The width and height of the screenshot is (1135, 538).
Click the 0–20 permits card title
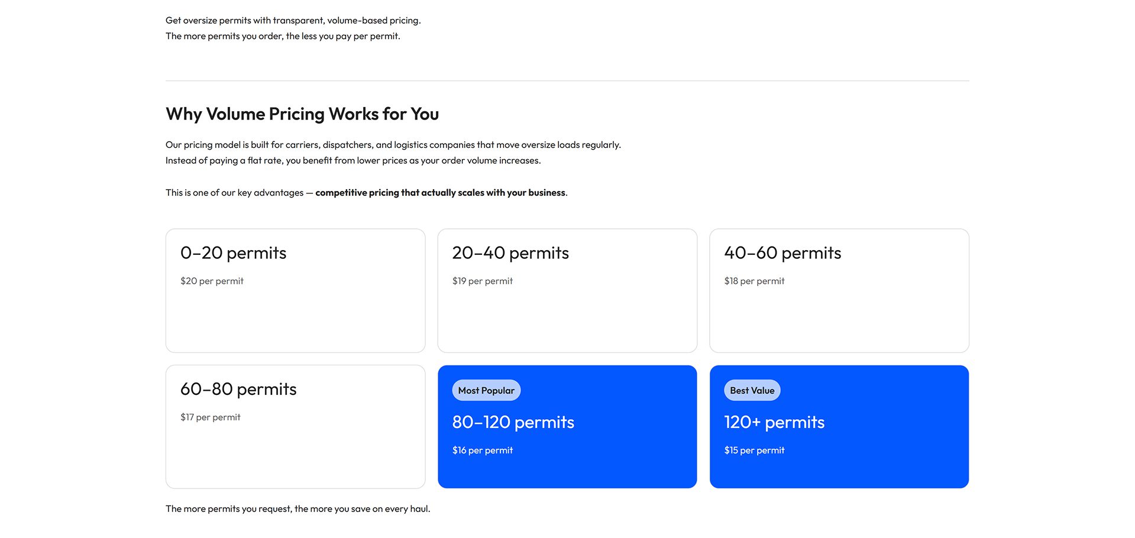233,253
